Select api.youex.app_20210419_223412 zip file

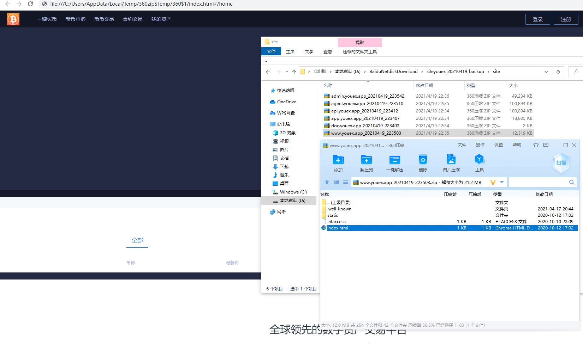click(x=364, y=111)
